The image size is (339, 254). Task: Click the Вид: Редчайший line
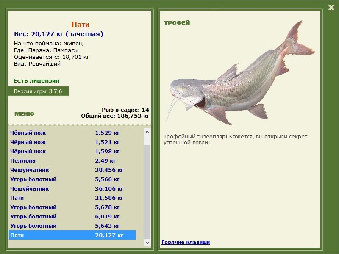tap(37, 64)
